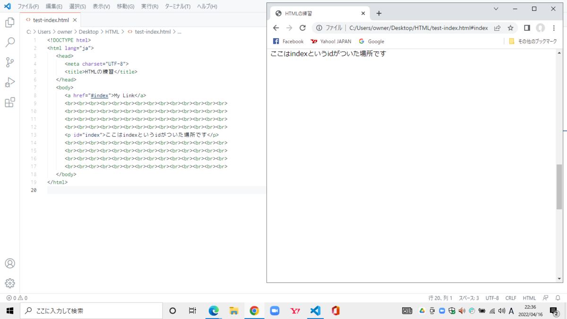Viewport: 567px width, 319px height.
Task: Click Desktop in the breadcrumb path
Action: pos(88,32)
